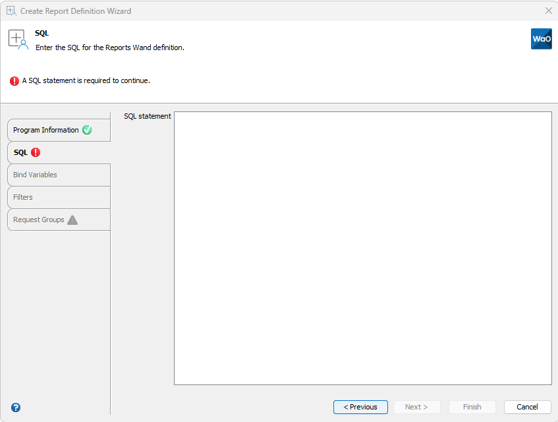Click the Previous button
Image resolution: width=558 pixels, height=422 pixels.
360,407
